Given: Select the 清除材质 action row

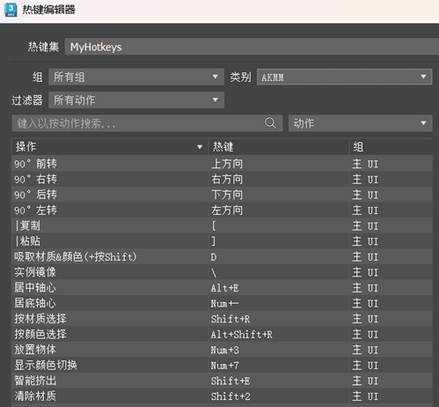Looking at the screenshot, I should click(x=222, y=396).
